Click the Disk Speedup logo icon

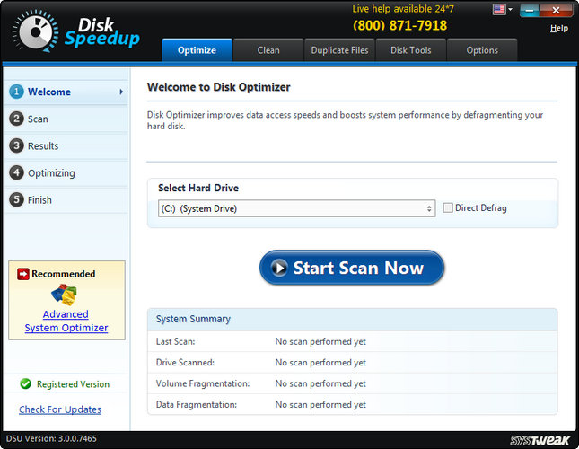coord(35,31)
